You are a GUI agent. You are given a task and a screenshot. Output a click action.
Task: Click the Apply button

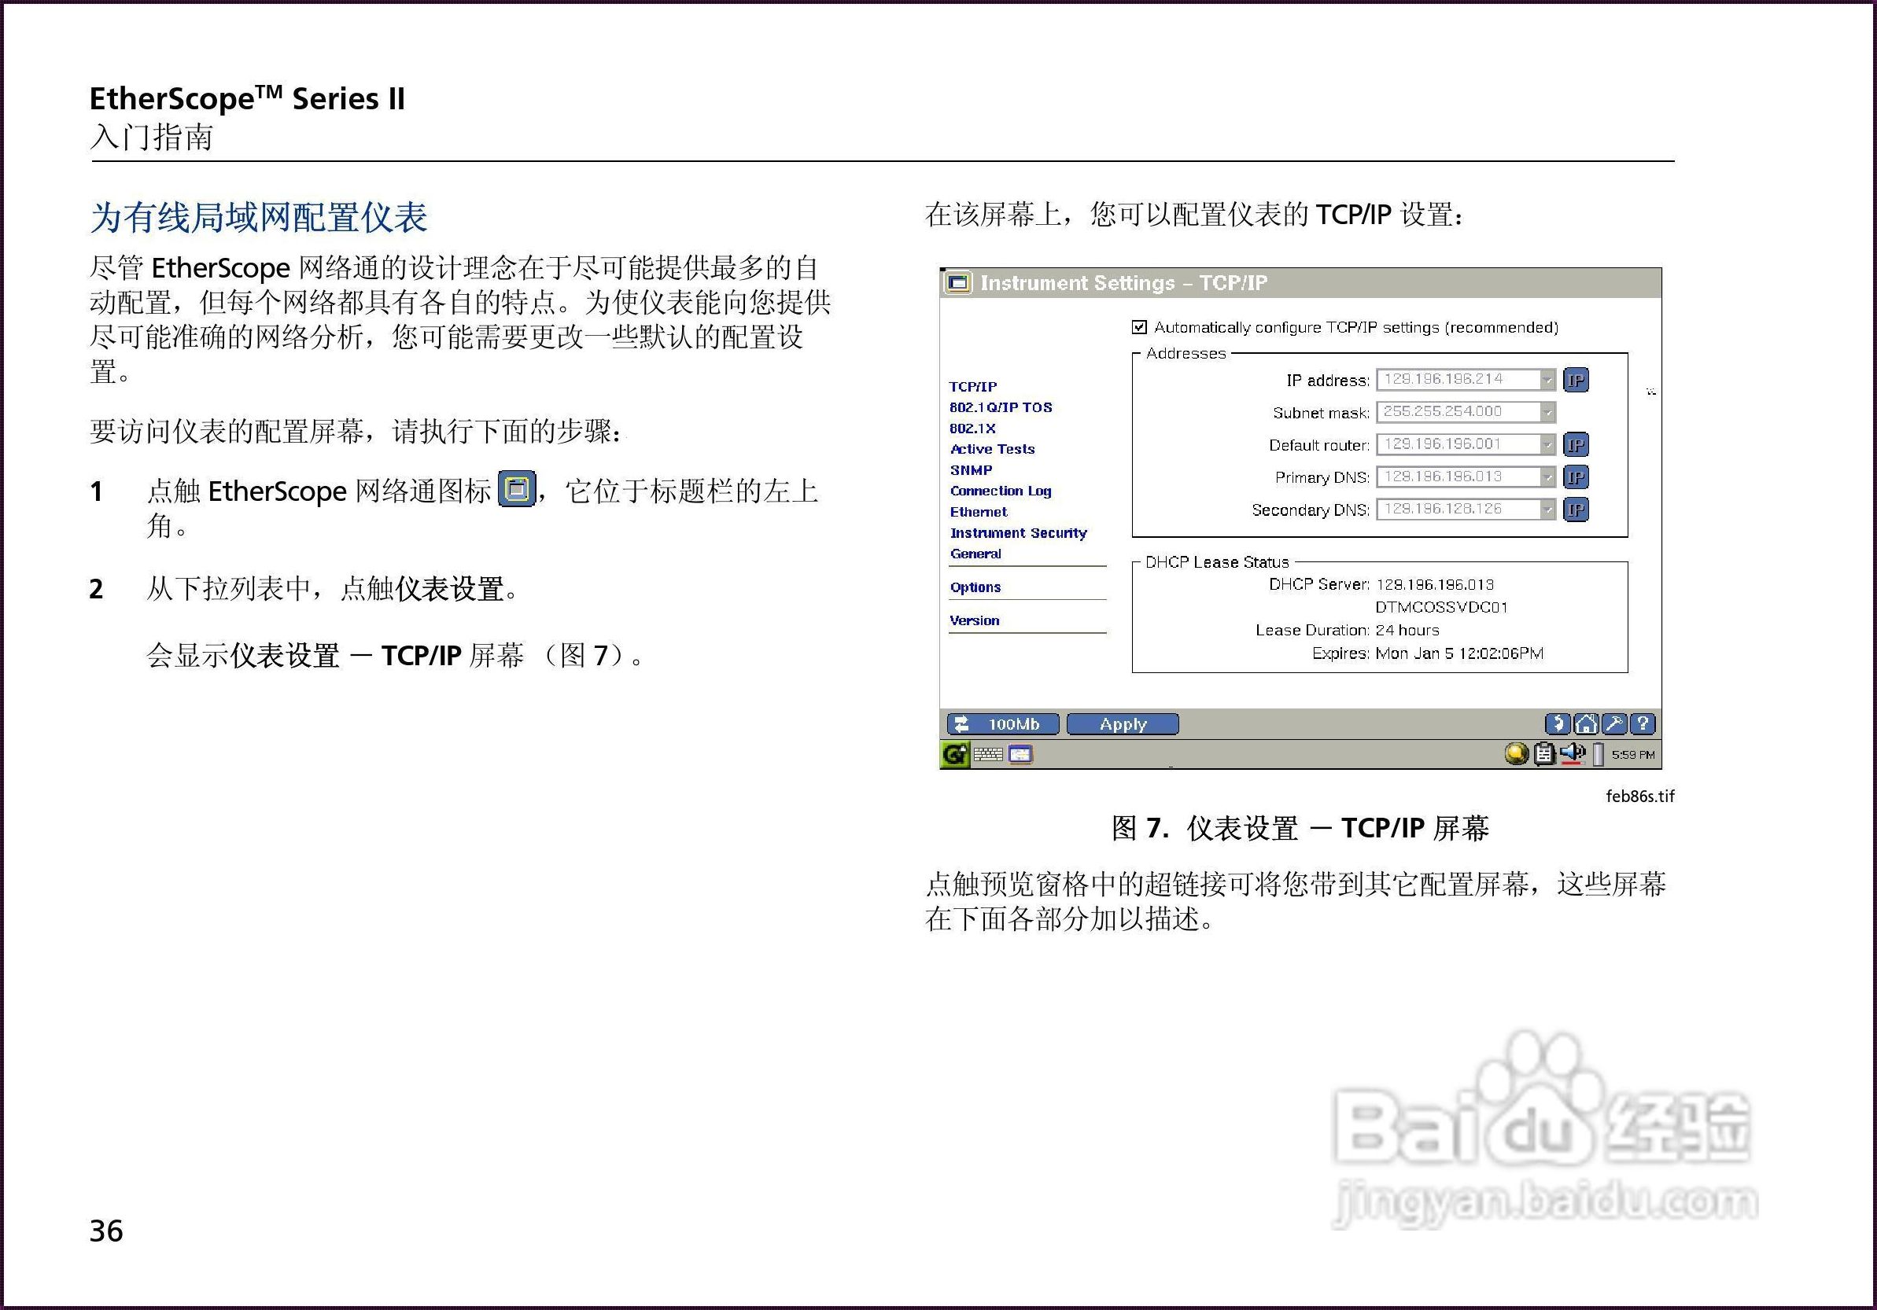(1123, 724)
